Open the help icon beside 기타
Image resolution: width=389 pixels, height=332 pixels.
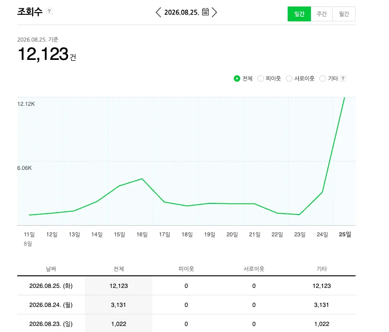(343, 78)
